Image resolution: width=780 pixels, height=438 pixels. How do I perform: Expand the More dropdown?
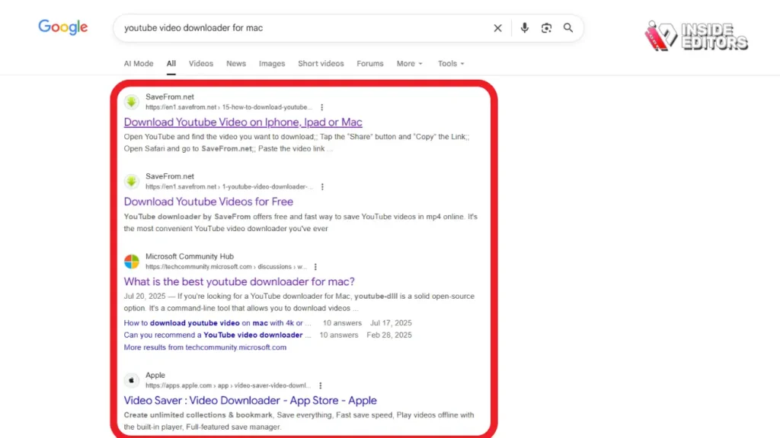[x=409, y=64]
